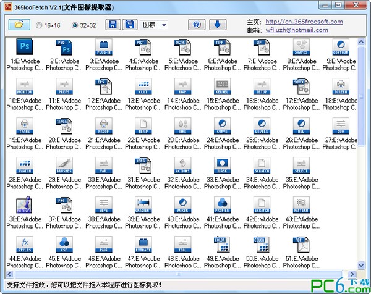Select the PLUG-IN icon number 3
The height and width of the screenshot is (294, 371).
point(104,47)
